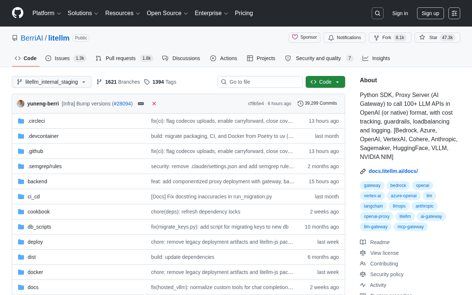This screenshot has height=295, width=472.
Task: Expand the Open Source menu
Action: [167, 13]
